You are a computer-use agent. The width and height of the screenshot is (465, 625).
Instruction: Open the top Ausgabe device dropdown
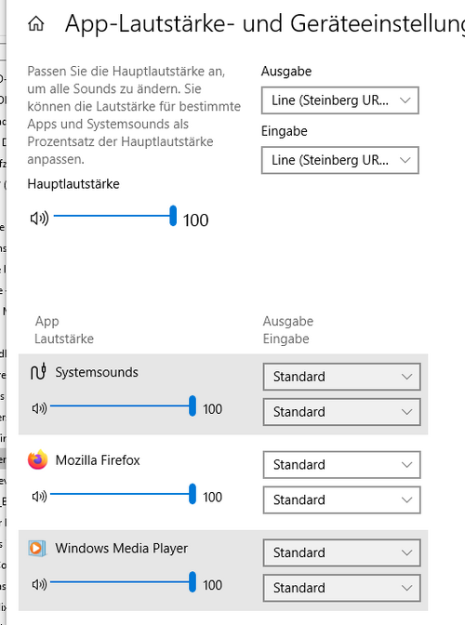pyautogui.click(x=339, y=100)
